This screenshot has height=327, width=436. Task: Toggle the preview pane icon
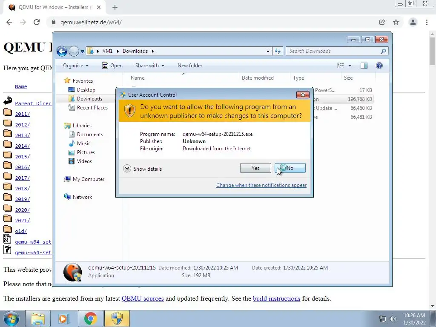364,66
